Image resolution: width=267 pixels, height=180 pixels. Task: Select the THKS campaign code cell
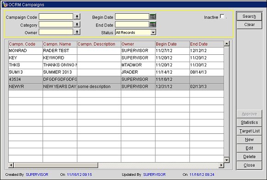tap(26, 65)
